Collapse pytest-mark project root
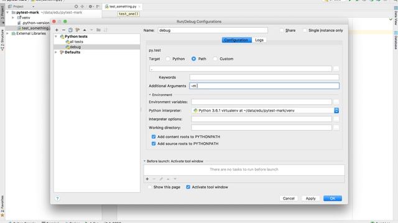Viewport: 398px width, 223px height. tap(7, 12)
